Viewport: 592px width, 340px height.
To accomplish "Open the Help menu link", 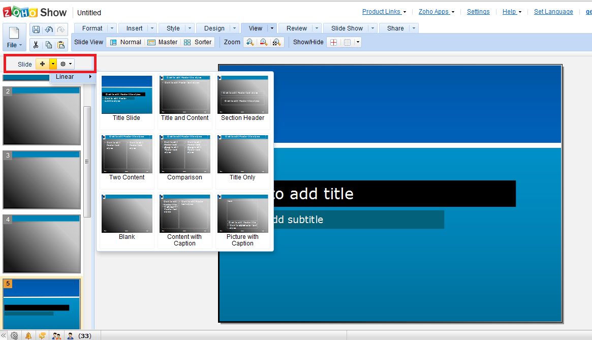I will [x=512, y=12].
